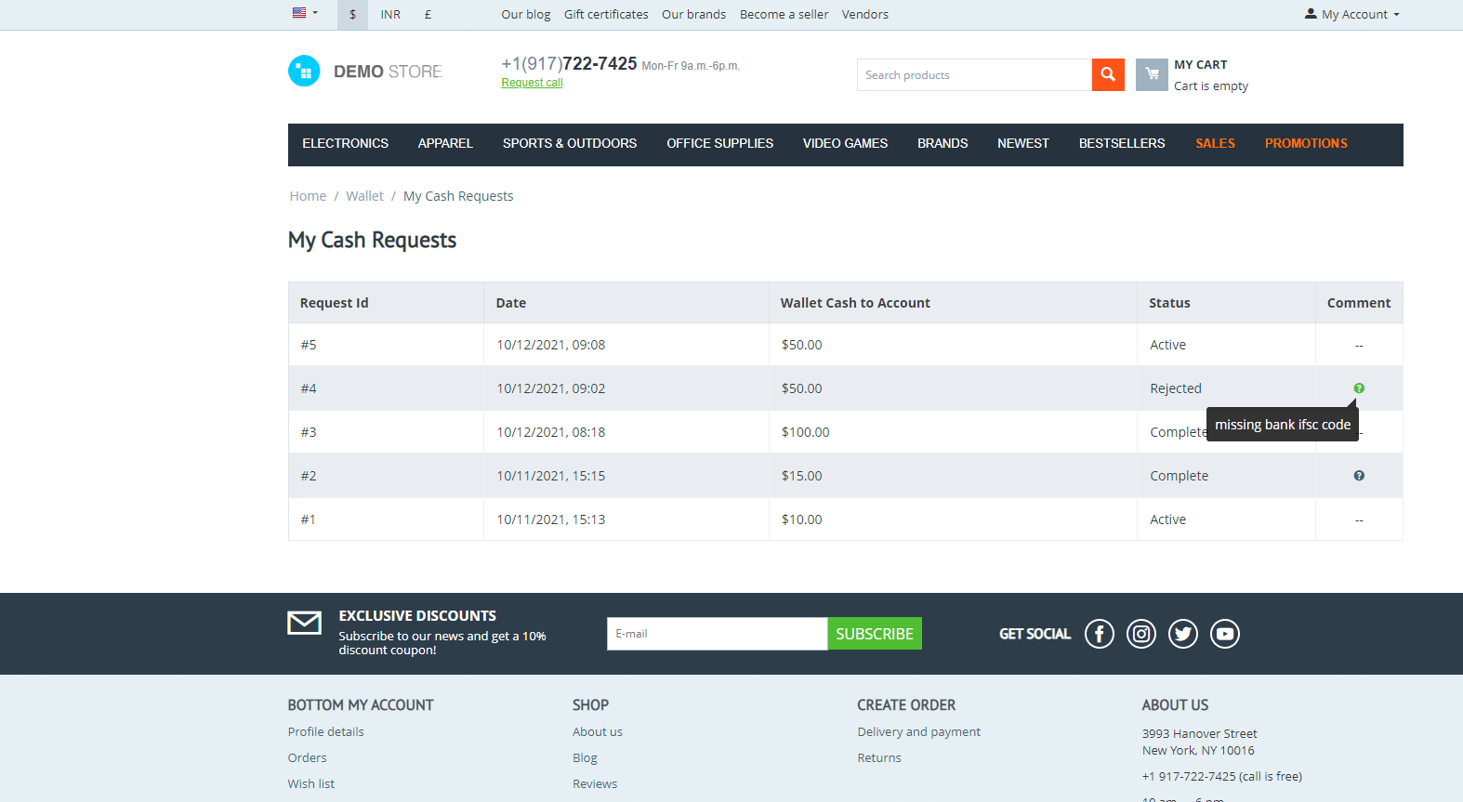Open Our brands link
Screen dimensions: 1463x802
694,14
